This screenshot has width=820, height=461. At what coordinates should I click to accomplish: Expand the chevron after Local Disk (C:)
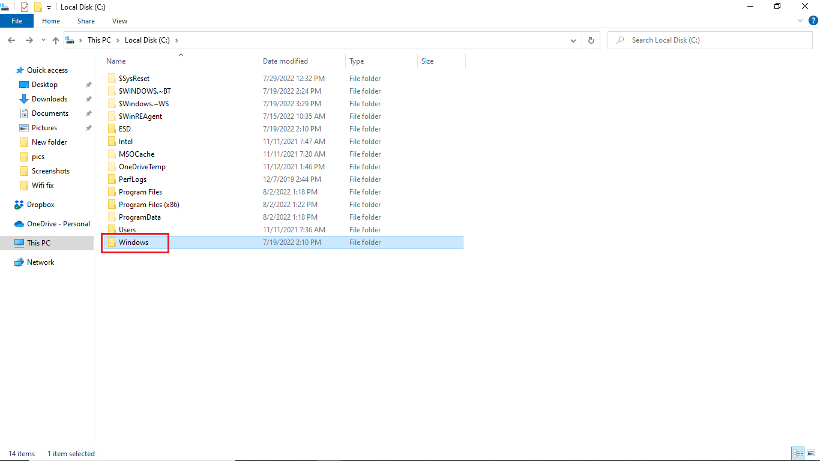click(176, 40)
